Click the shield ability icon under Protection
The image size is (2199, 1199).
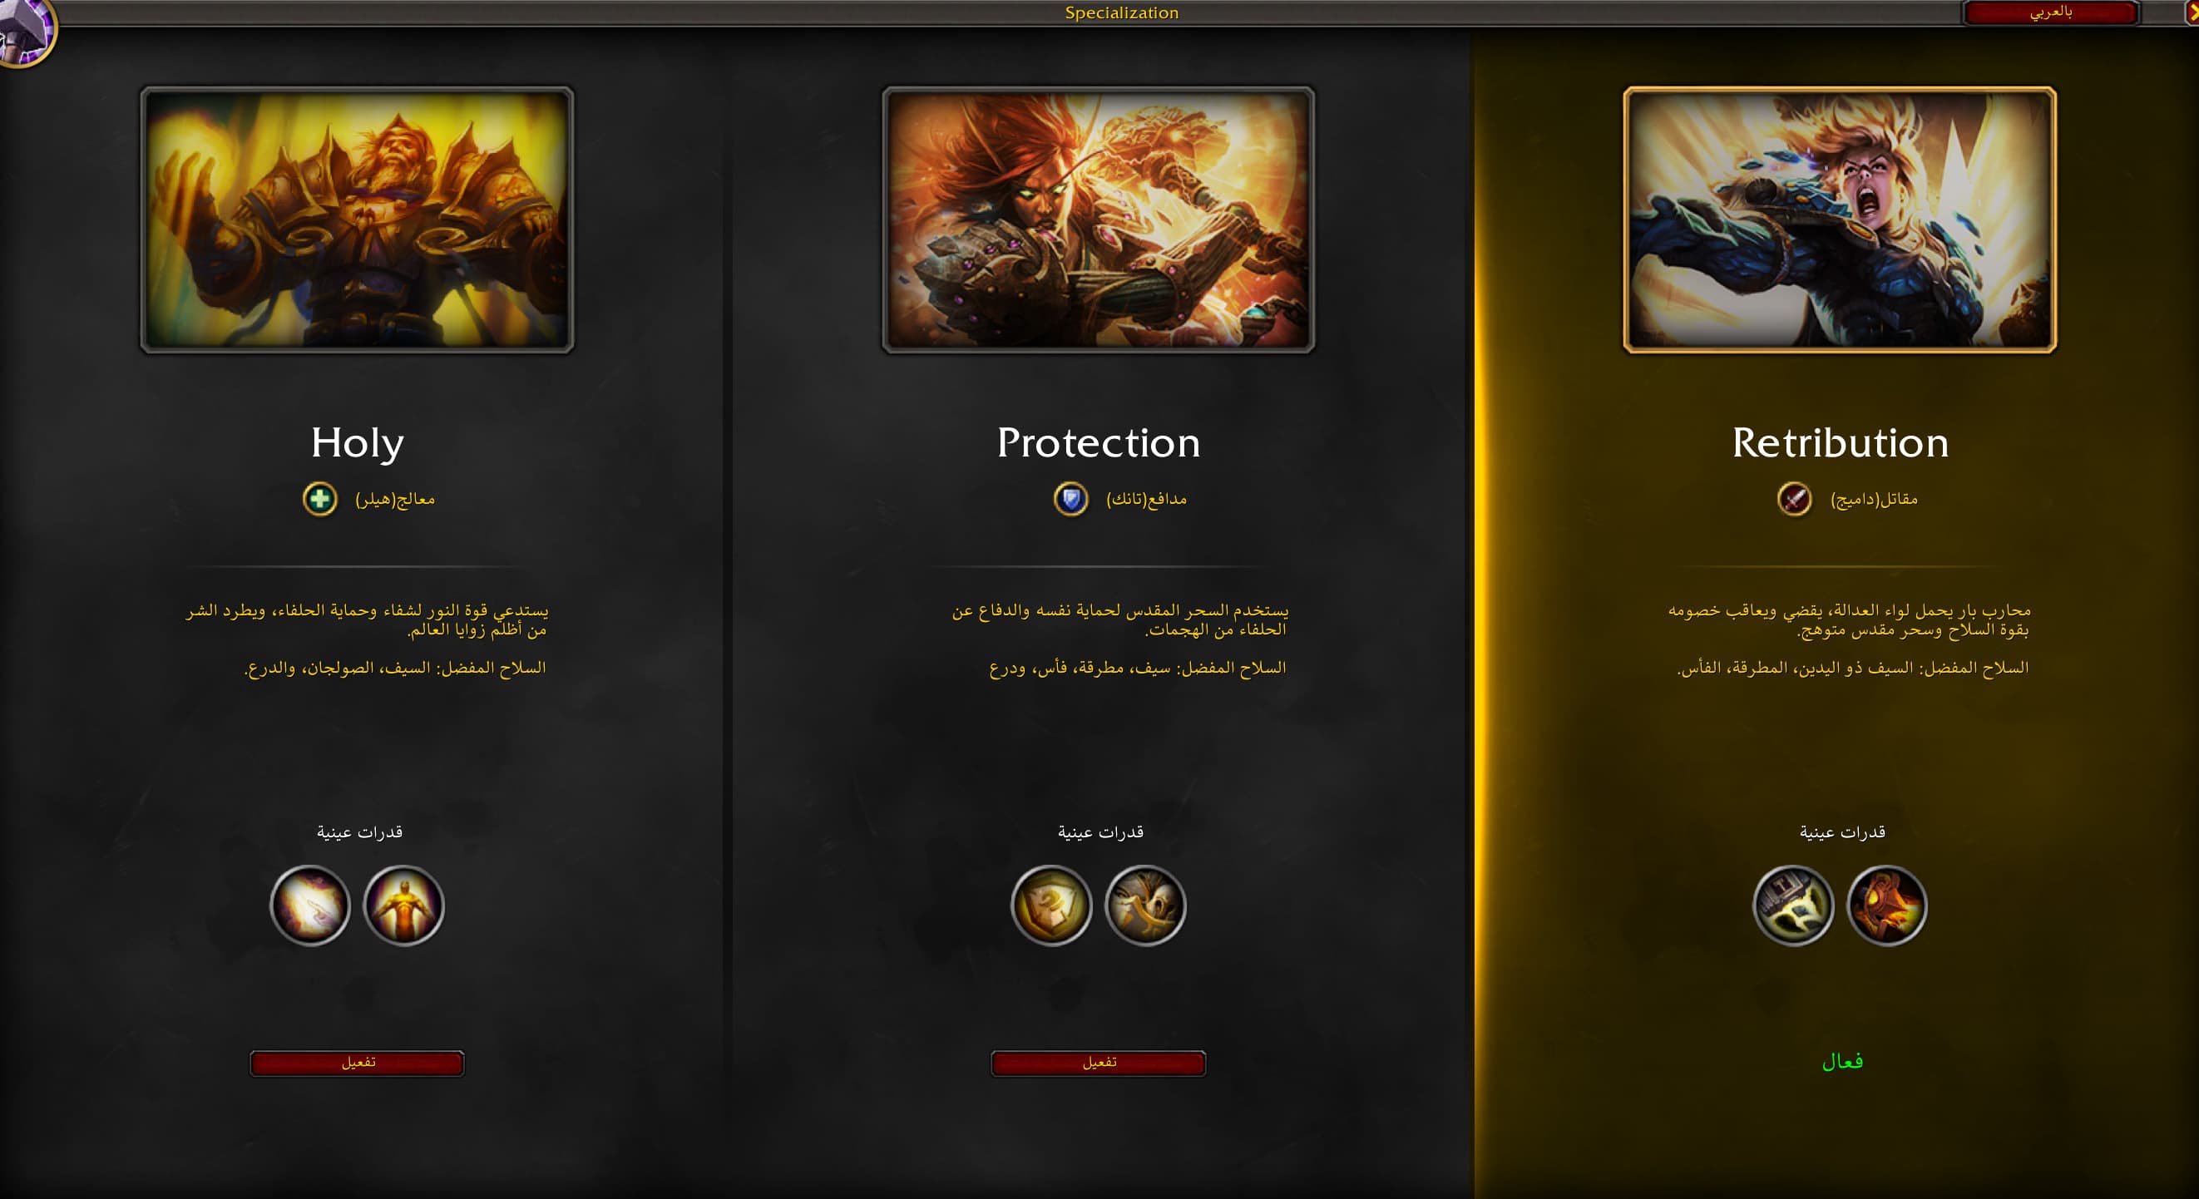click(x=1052, y=905)
